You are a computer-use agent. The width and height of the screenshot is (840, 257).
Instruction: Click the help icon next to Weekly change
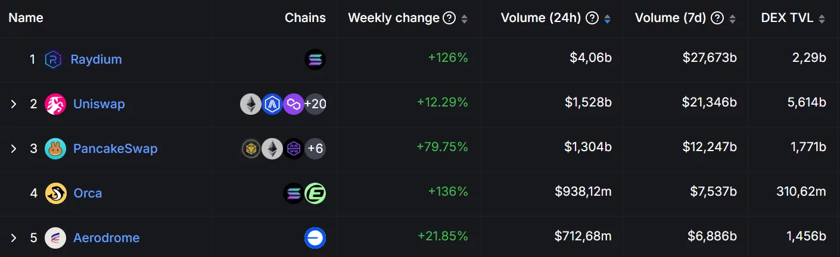coord(450,18)
